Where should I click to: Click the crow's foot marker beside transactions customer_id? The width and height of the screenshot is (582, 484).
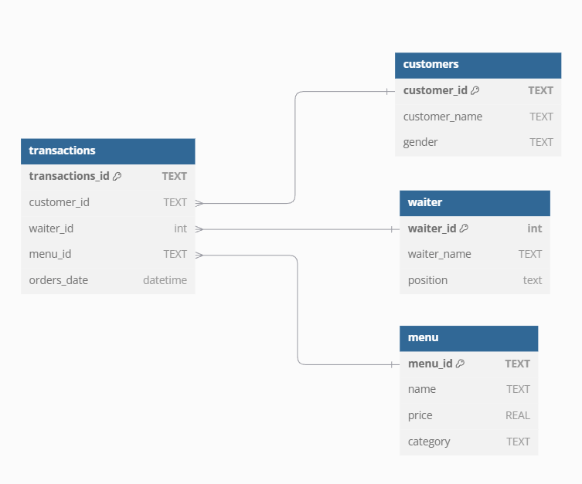(199, 203)
